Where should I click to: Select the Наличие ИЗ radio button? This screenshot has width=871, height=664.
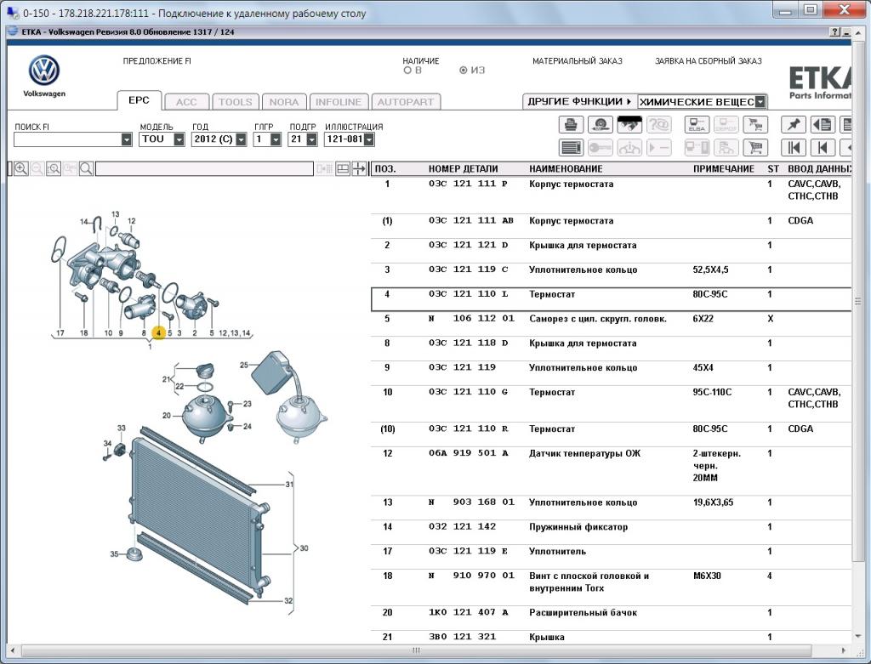(x=464, y=71)
